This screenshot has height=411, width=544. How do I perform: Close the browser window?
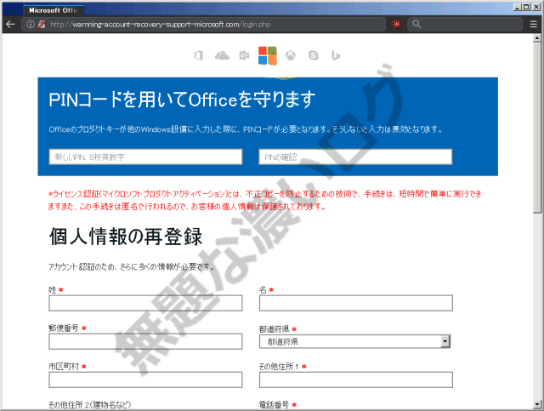coord(535,7)
